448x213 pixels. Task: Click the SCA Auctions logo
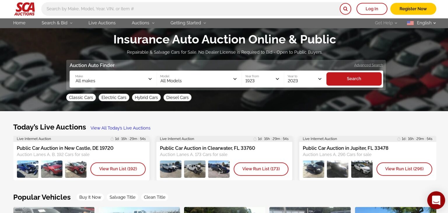click(x=24, y=9)
